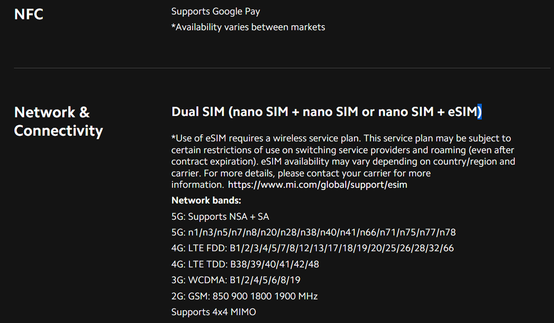This screenshot has height=323, width=554.
Task: Click the eSIM wireless service plan disclaimer
Action: [x=343, y=161]
